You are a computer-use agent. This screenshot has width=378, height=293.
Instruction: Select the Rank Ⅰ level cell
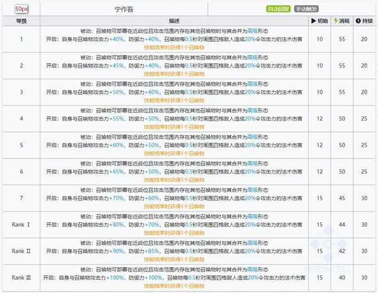[20, 224]
